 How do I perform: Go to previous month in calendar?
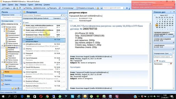[155, 15]
